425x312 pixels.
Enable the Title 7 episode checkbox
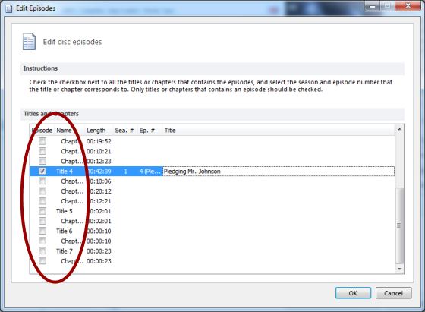(42, 251)
